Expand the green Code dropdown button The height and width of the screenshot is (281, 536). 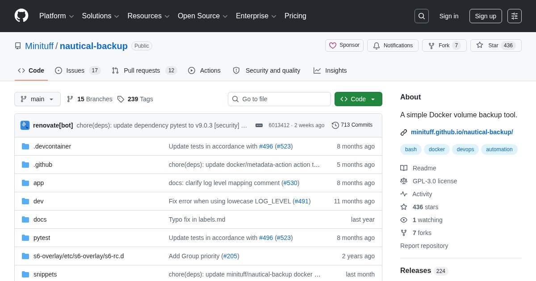tap(358, 99)
